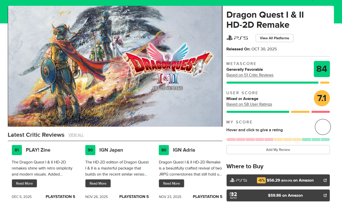This screenshot has height=204, width=342.
Task: Read More of the IGN Japan review
Action: tap(98, 183)
